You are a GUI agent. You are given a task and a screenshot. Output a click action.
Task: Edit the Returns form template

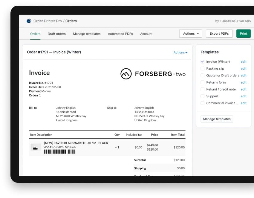(x=244, y=82)
